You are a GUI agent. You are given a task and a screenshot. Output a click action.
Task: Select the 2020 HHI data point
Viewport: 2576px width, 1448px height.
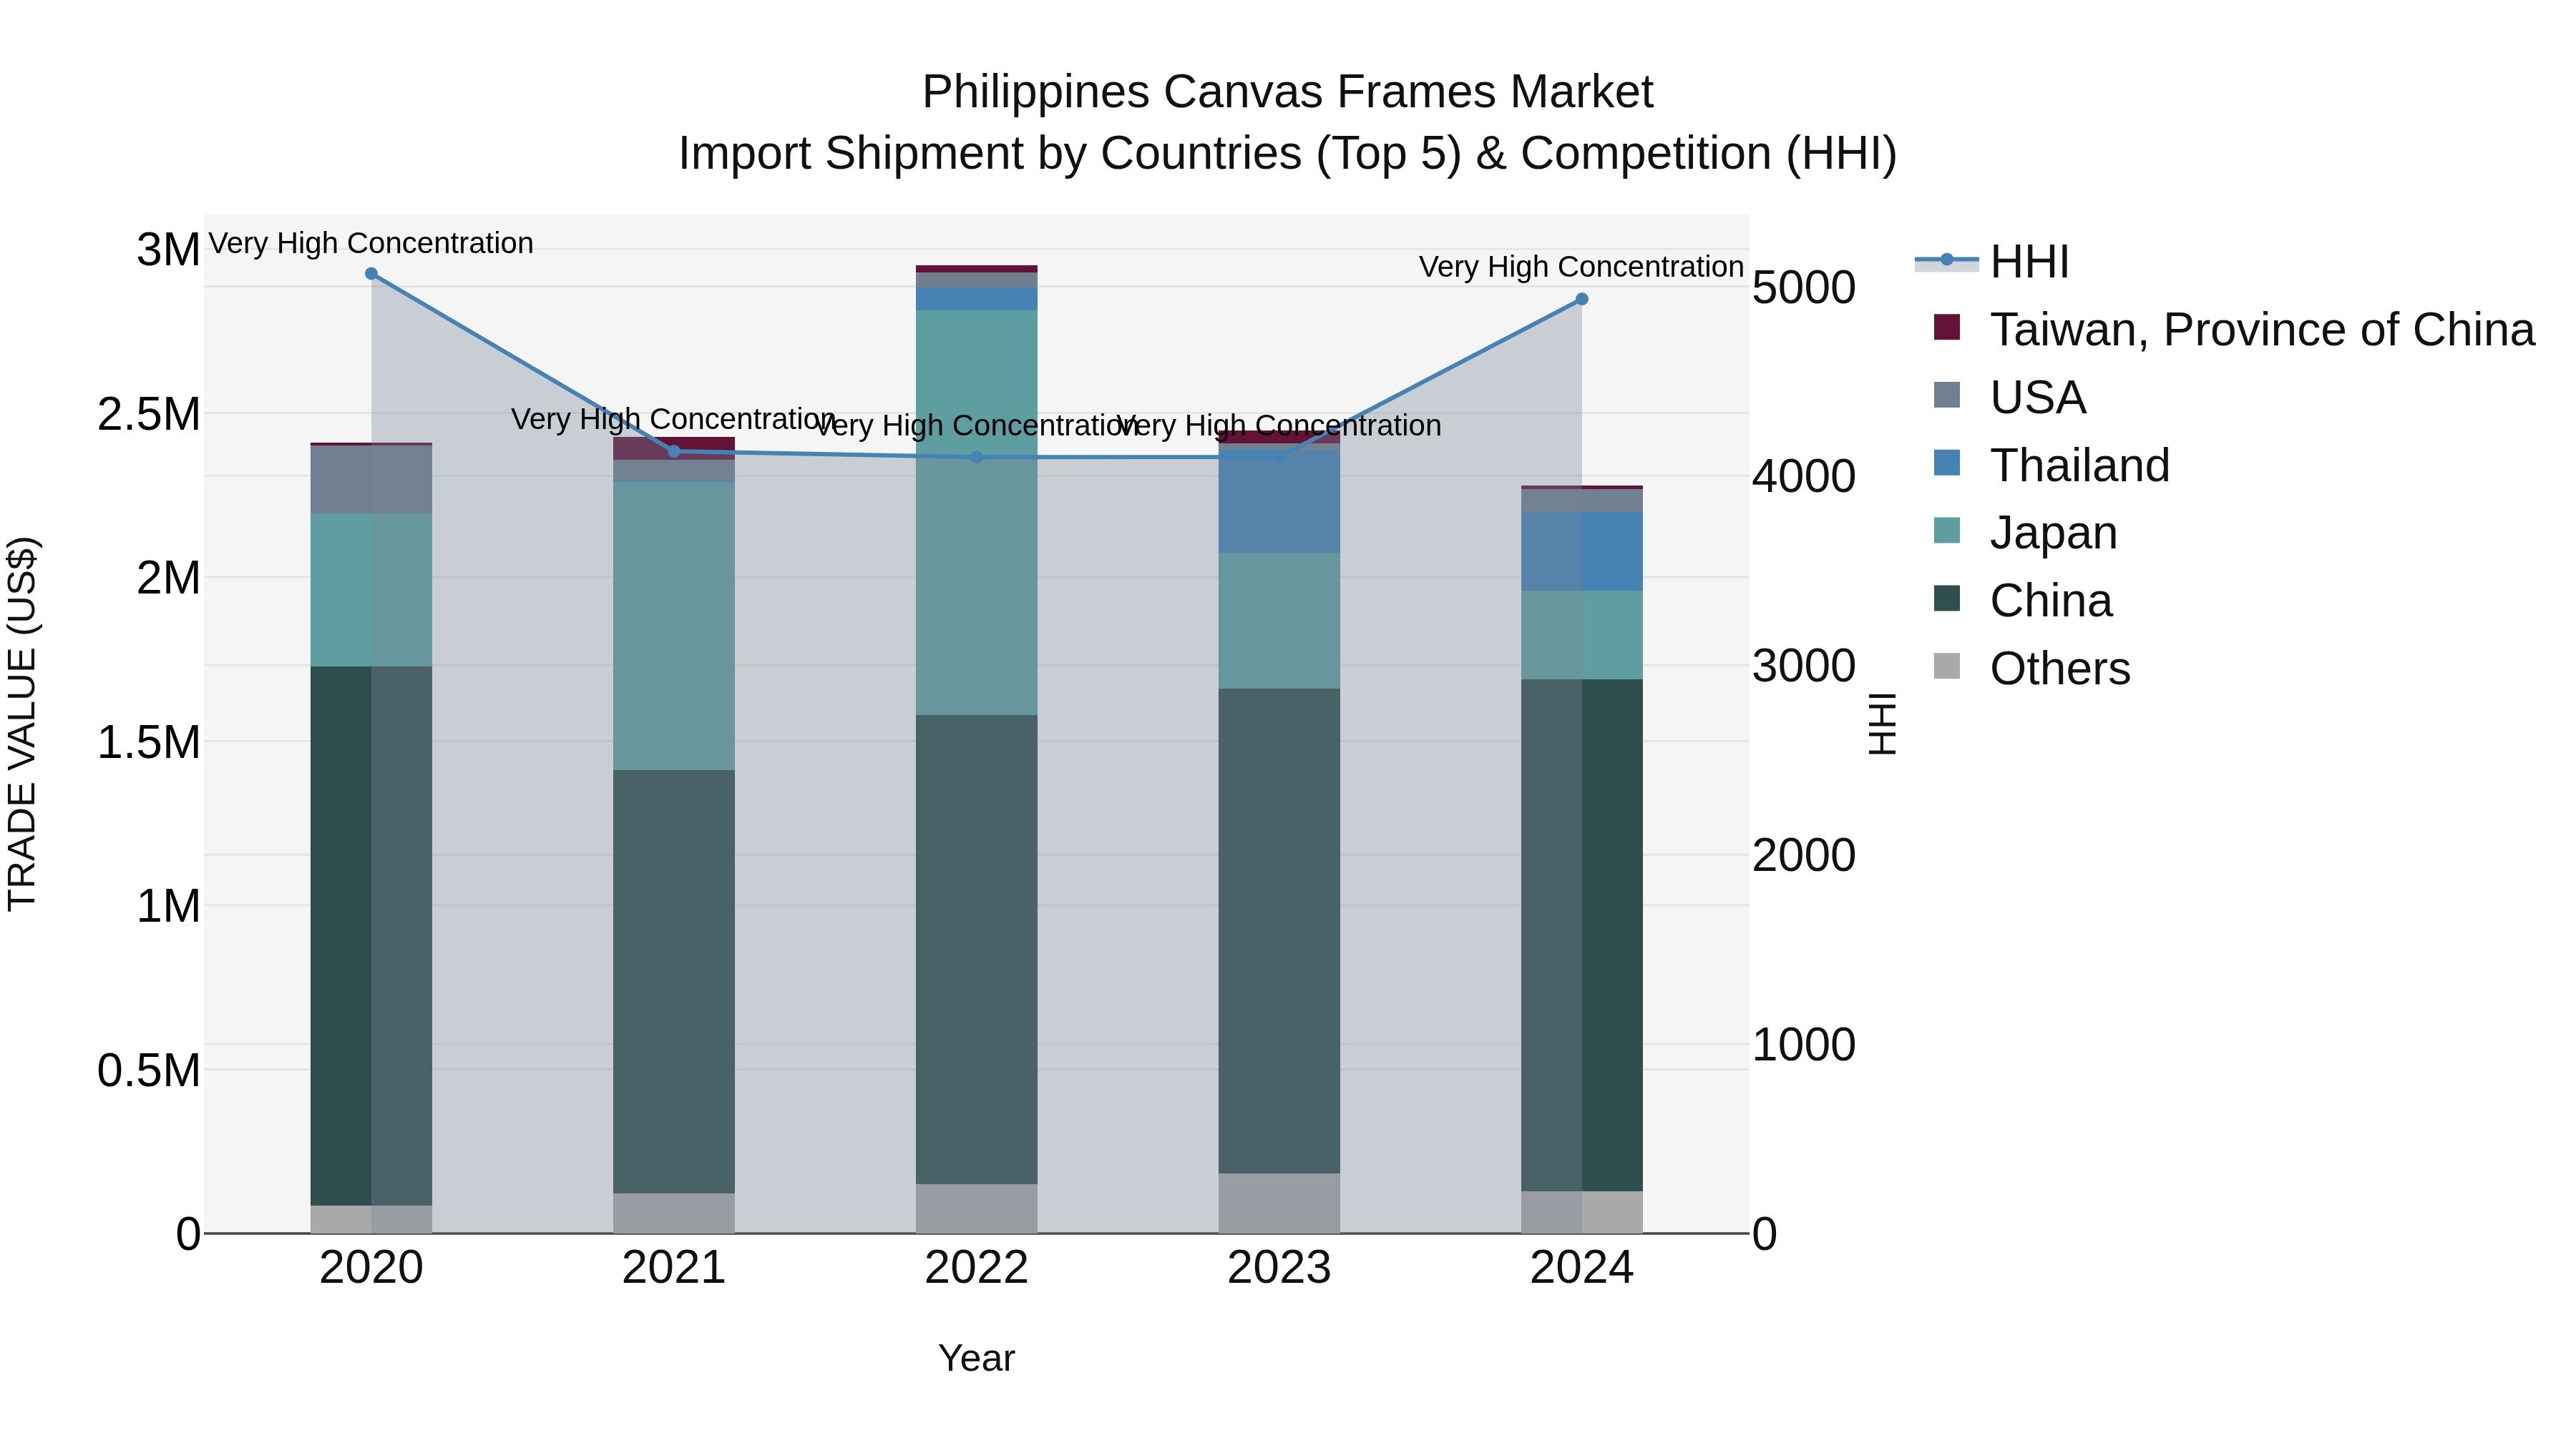(x=371, y=274)
